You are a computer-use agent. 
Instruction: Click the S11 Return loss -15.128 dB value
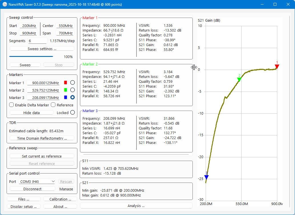[x=112, y=173]
